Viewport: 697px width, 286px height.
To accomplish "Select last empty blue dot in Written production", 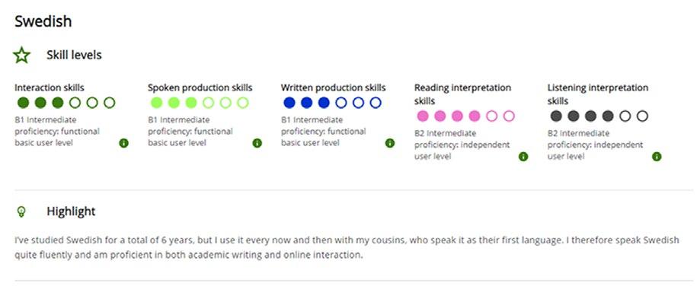I will tap(376, 103).
